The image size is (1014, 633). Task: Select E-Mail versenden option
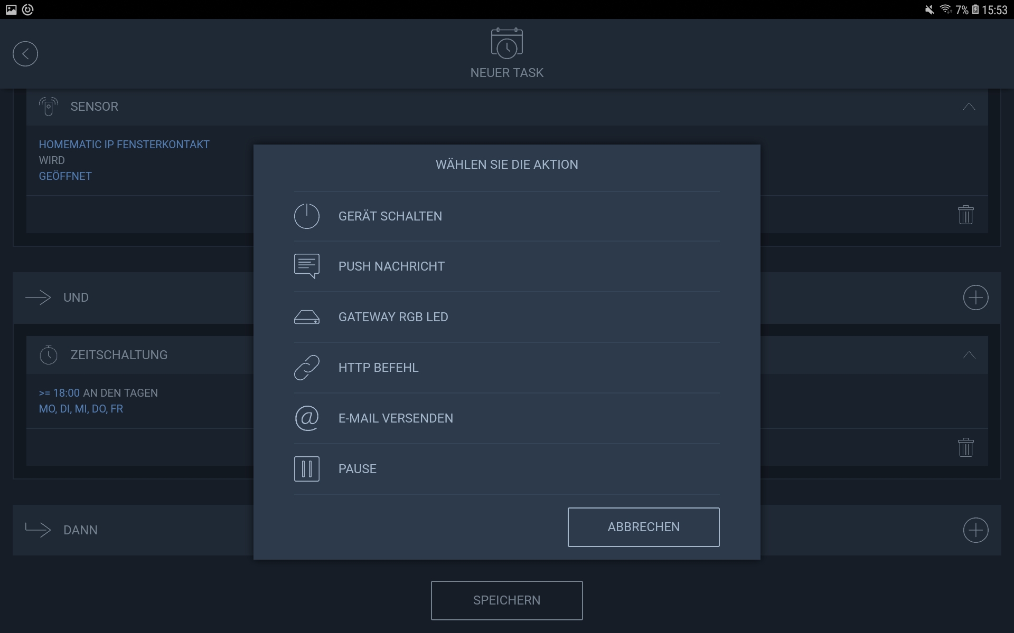click(396, 418)
